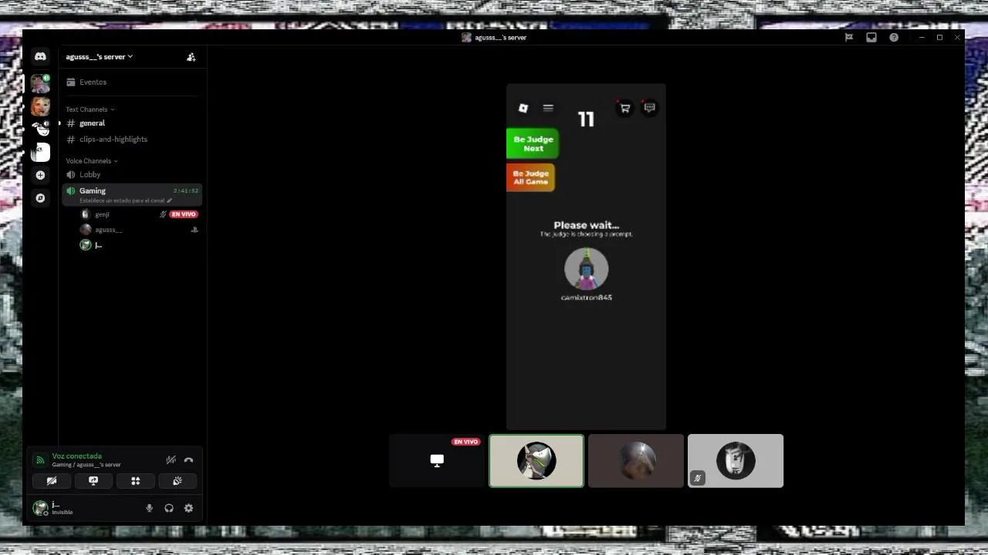Open Roblox logo menu in stream
The height and width of the screenshot is (555, 988).
click(x=523, y=108)
